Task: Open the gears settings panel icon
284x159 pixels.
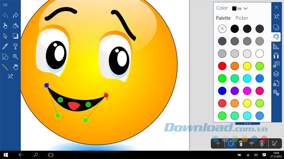Action: [276, 92]
